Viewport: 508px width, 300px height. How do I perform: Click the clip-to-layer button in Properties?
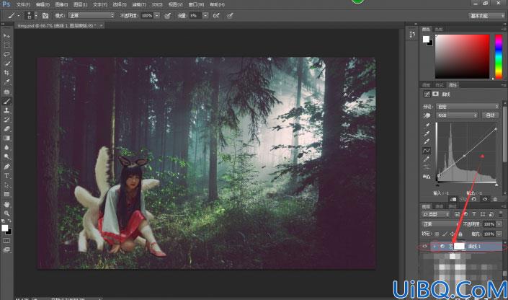(x=453, y=199)
